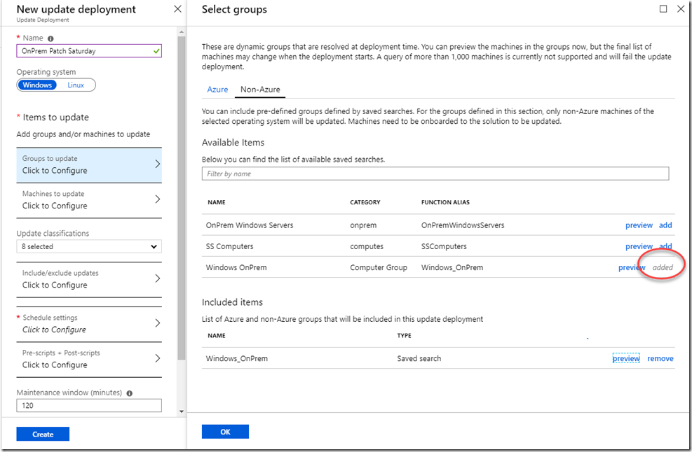
Task: Select the OnPrem Windows Servers row name
Action: 250,225
